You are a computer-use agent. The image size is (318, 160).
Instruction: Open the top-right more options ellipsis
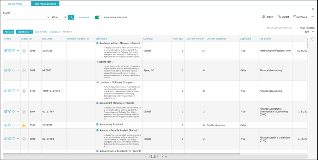tap(312, 17)
